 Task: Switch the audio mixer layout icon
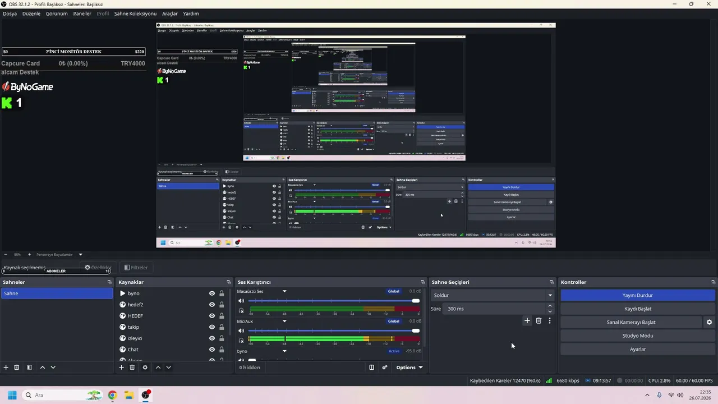click(371, 368)
